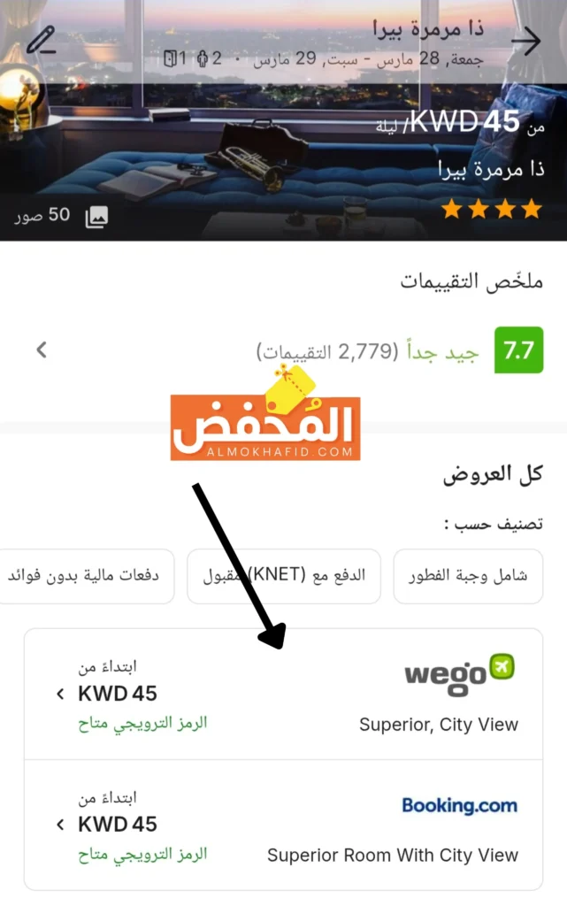Toggle the شامل وجبة الفطور filter

pyautogui.click(x=468, y=576)
